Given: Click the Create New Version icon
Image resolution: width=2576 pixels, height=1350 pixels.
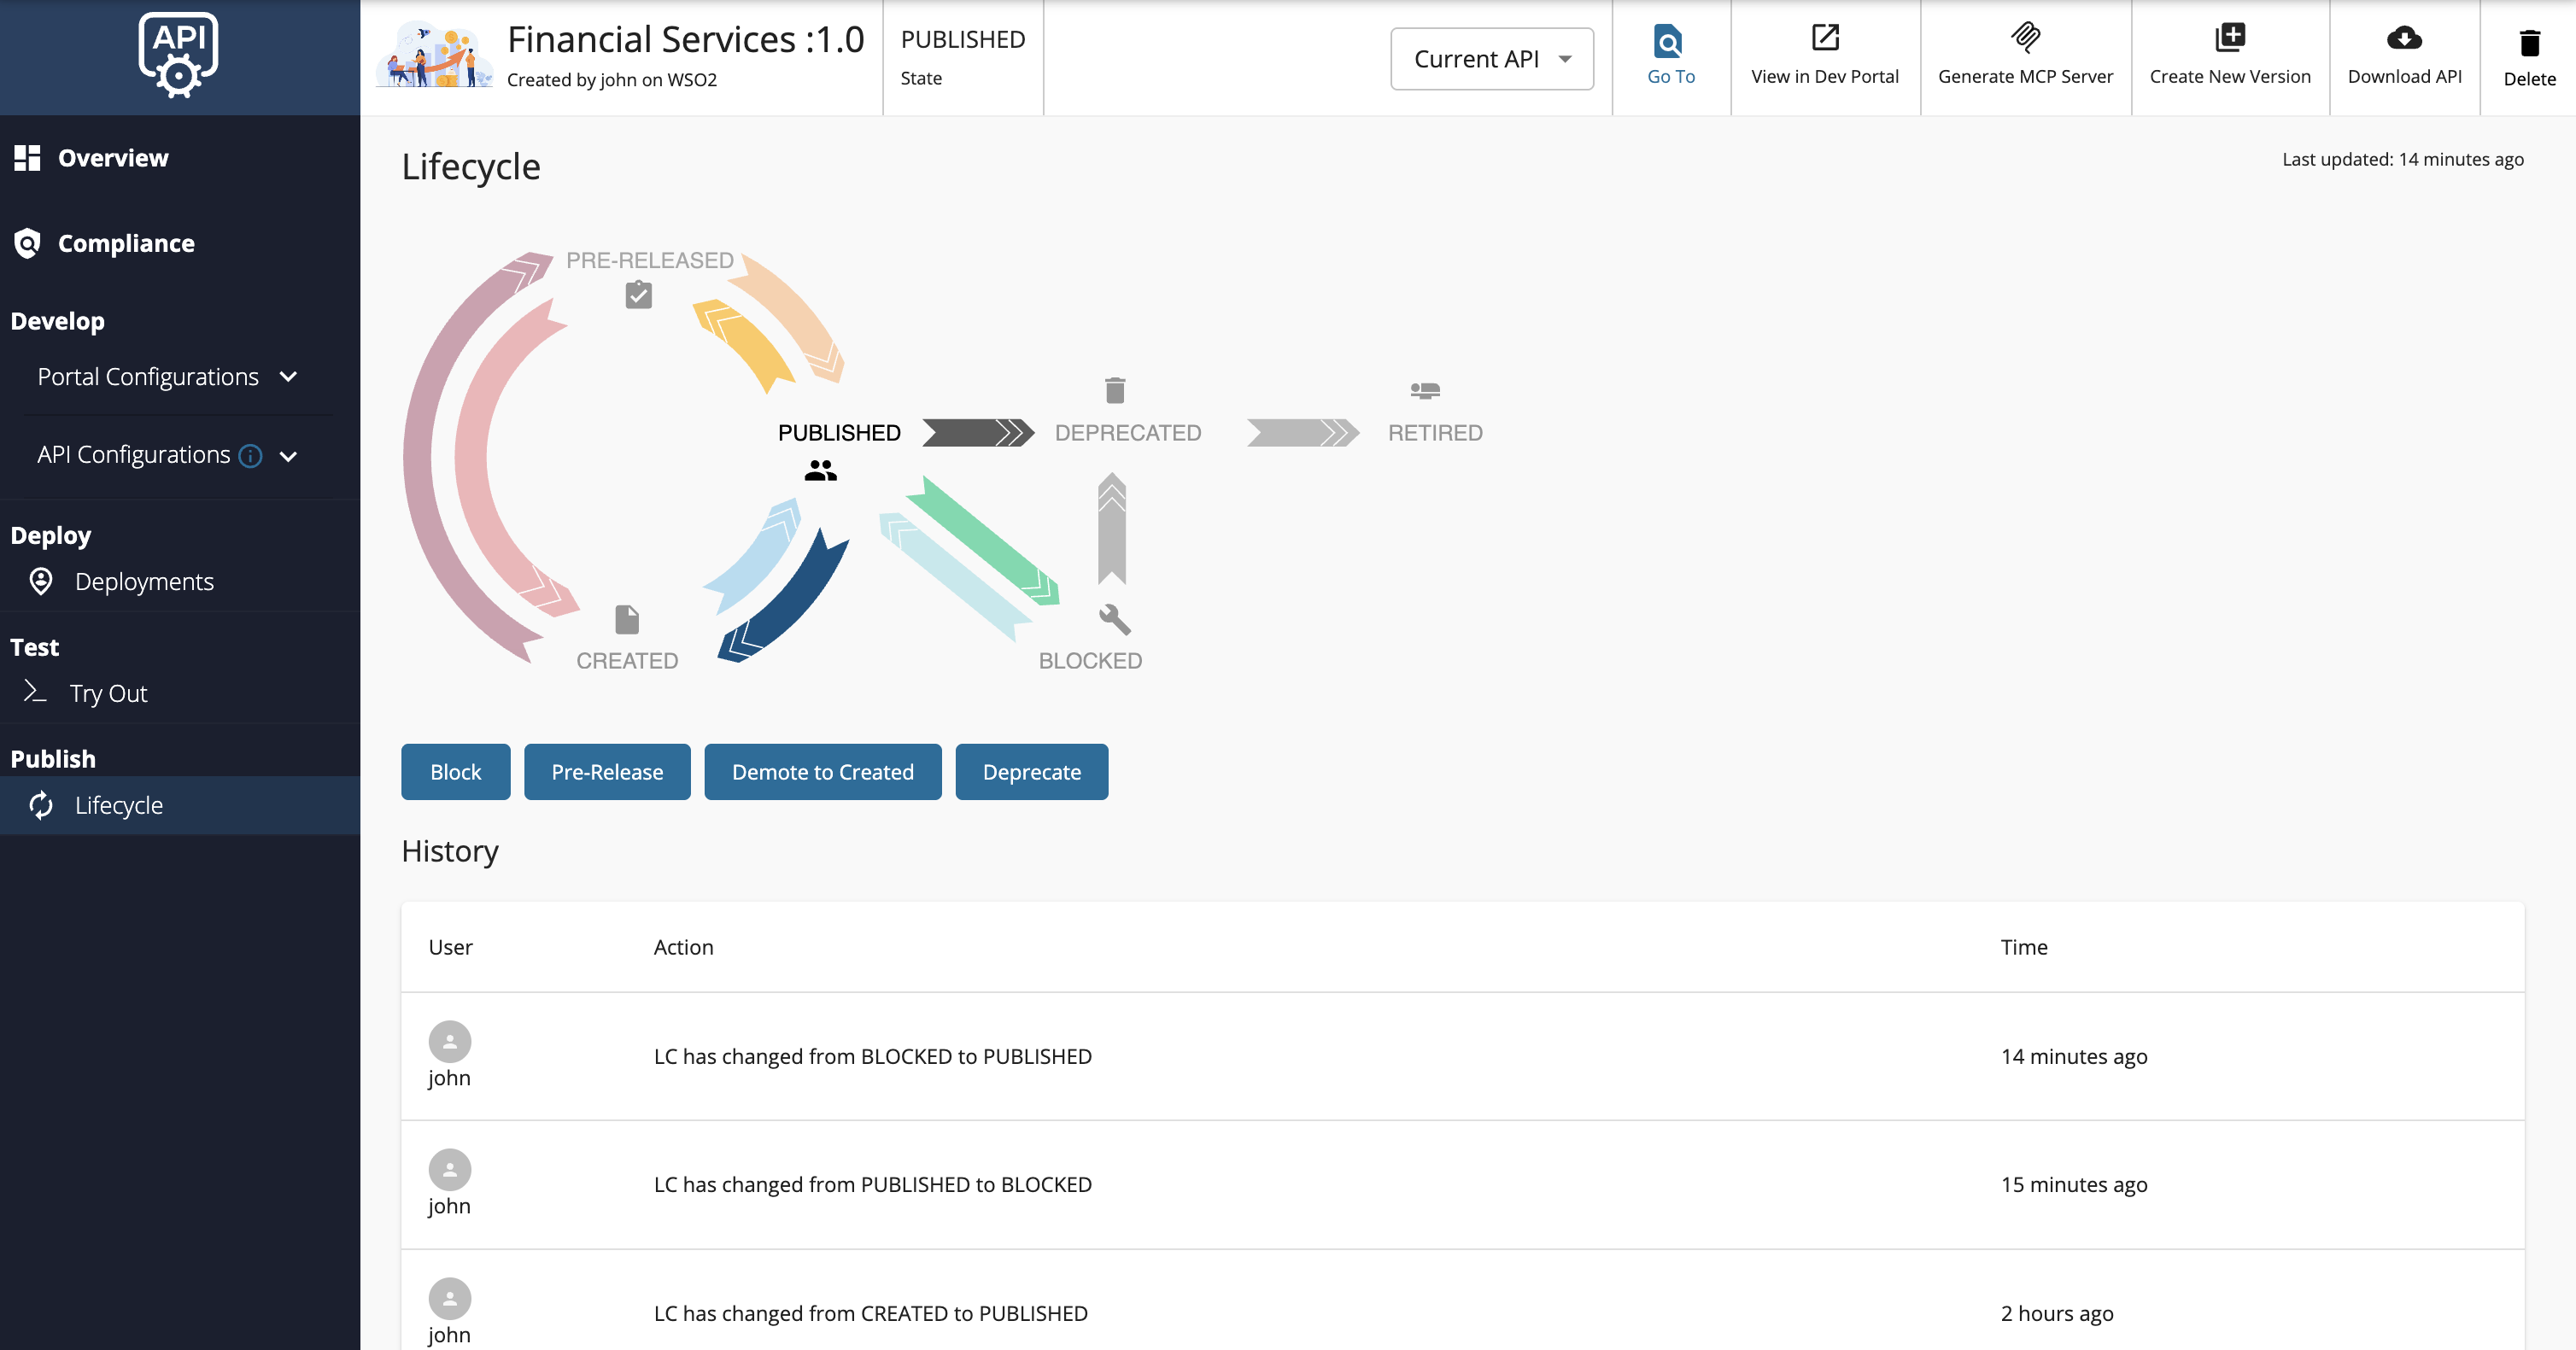Looking at the screenshot, I should 2230,37.
